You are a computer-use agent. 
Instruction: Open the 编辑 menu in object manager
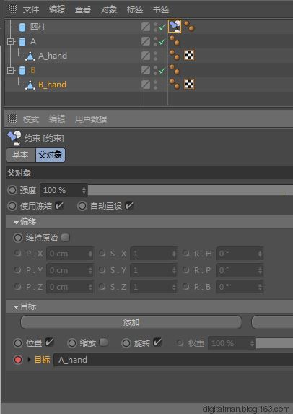point(57,9)
